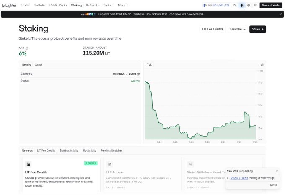Click the deposit methods logos in banner
This screenshot has height=195, width=285.
tap(88, 14)
